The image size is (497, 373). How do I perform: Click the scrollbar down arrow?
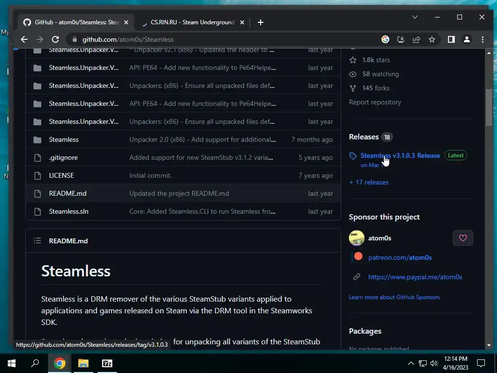[x=489, y=345]
